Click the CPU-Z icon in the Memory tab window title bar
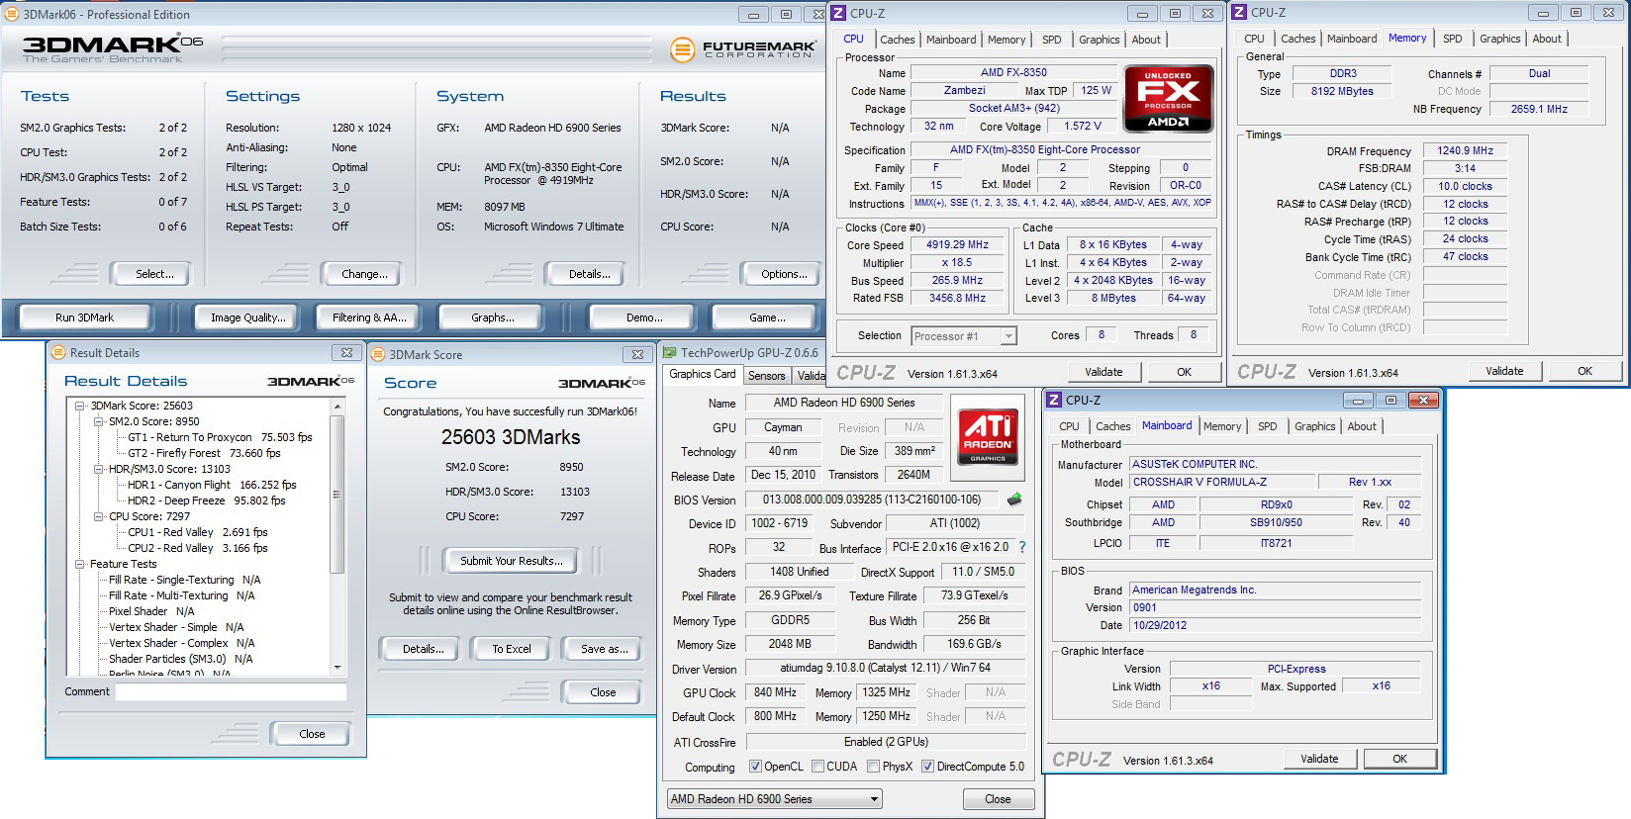Image resolution: width=1631 pixels, height=819 pixels. tap(1239, 13)
